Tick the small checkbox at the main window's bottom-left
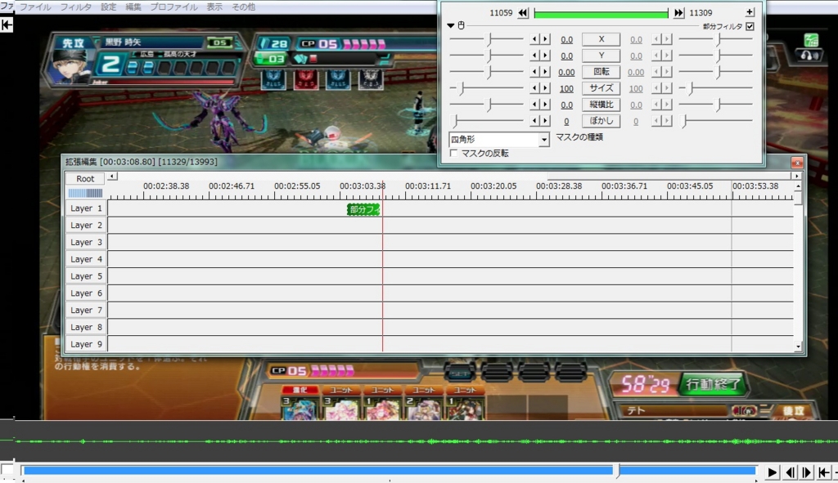The image size is (838, 483). pos(7,470)
